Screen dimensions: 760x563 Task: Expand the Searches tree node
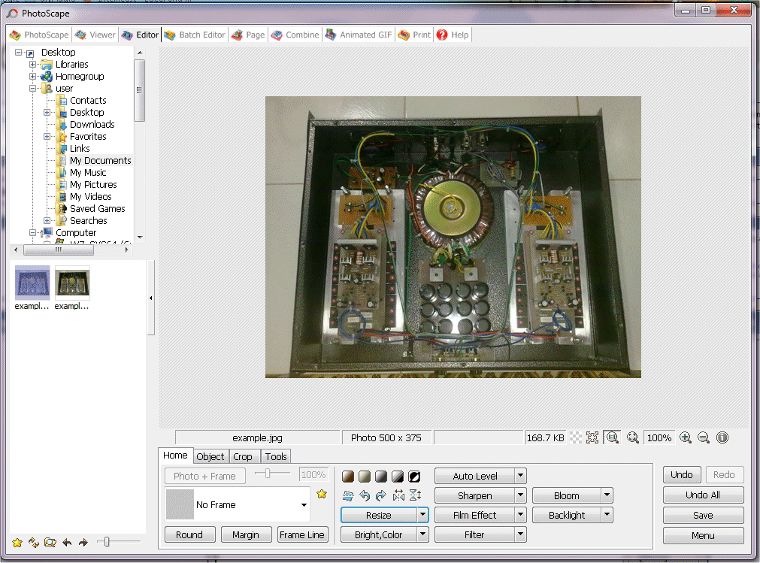47,220
